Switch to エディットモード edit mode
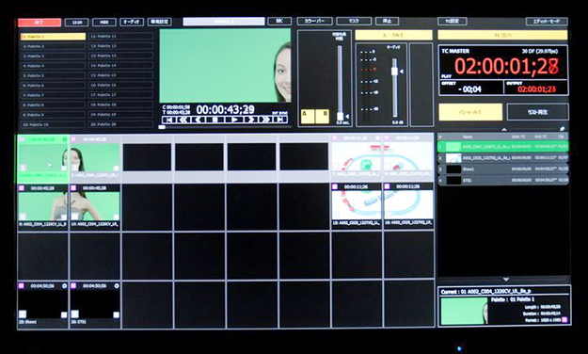Viewport: 588px width, 354px height. [547, 22]
